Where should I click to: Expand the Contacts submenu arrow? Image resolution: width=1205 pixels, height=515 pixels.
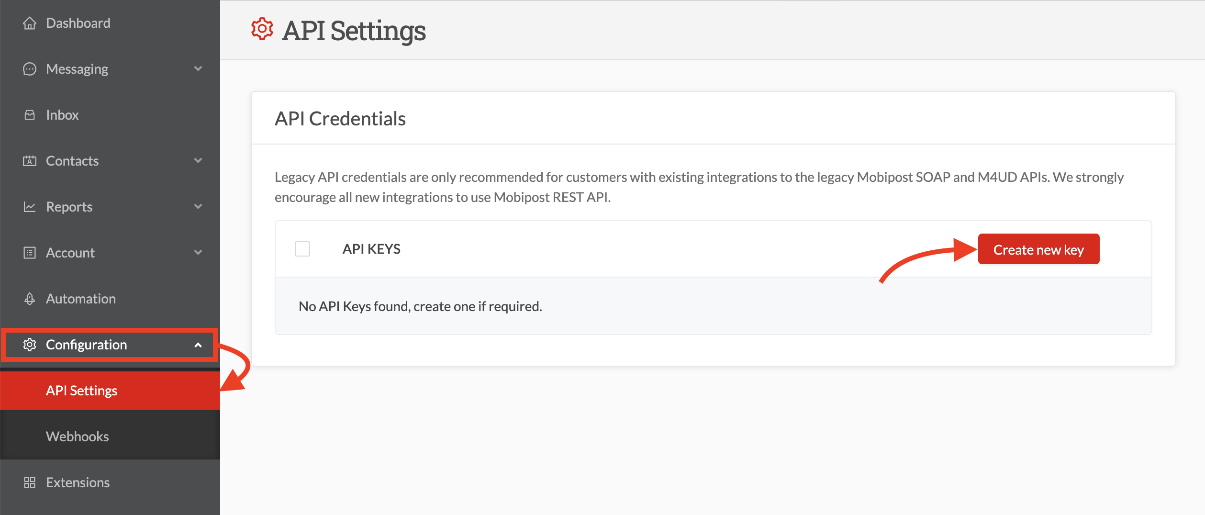click(198, 161)
